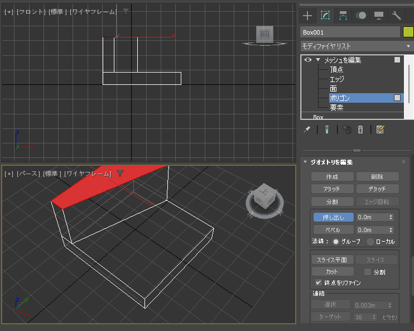
Task: Open the Modify command panel tab
Action: pos(325,15)
